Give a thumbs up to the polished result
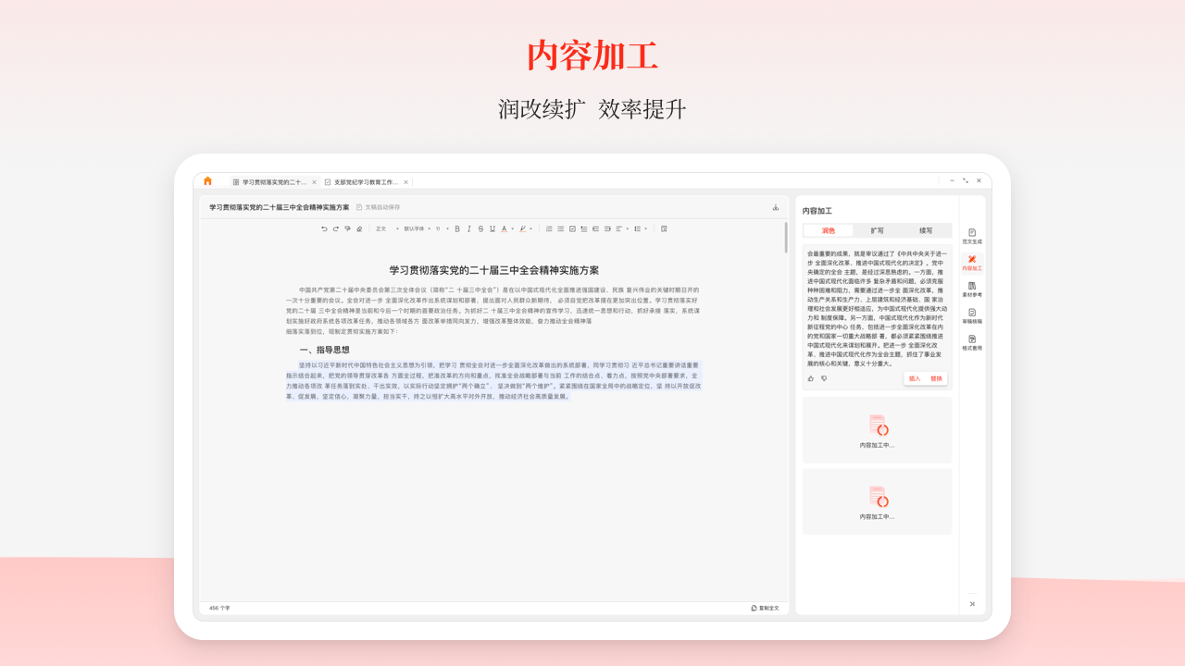The height and width of the screenshot is (666, 1185). pos(812,378)
